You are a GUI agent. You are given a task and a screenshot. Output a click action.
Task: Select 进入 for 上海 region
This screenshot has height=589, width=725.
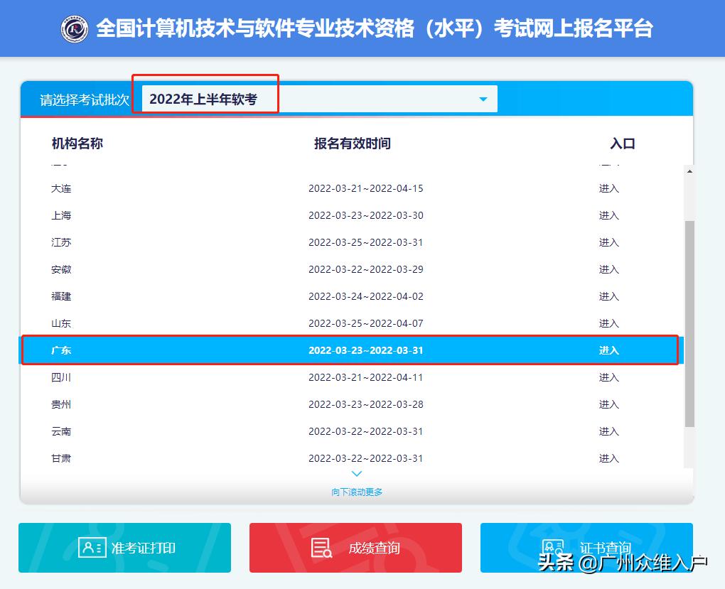click(608, 215)
